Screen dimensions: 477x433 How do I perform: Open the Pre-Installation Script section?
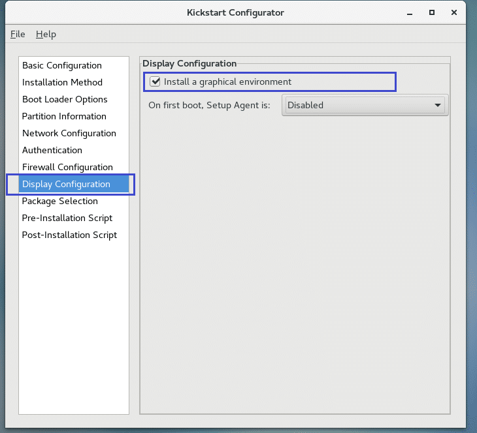pos(67,218)
